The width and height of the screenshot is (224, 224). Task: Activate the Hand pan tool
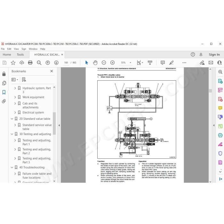coord(95,63)
